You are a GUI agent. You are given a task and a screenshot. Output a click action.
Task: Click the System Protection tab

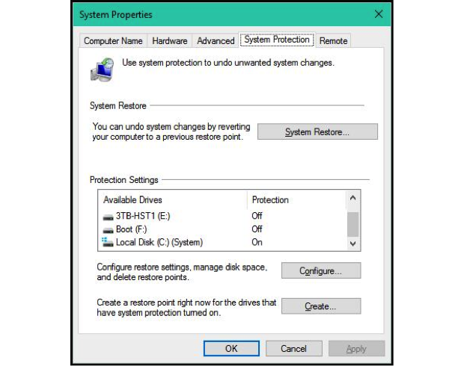point(277,40)
